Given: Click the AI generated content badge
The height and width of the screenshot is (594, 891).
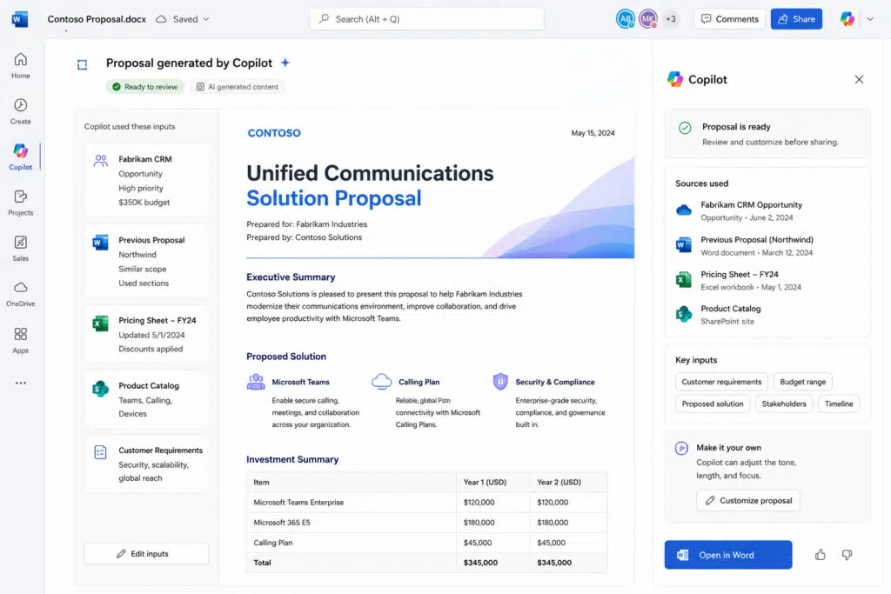Looking at the screenshot, I should [238, 87].
